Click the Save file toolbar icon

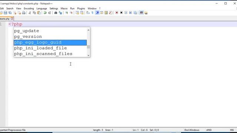click(6, 13)
